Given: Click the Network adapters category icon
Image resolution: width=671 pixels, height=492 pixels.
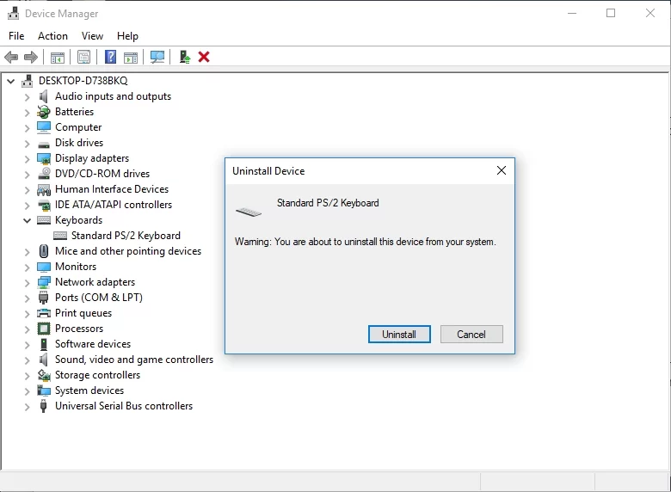Looking at the screenshot, I should point(44,282).
